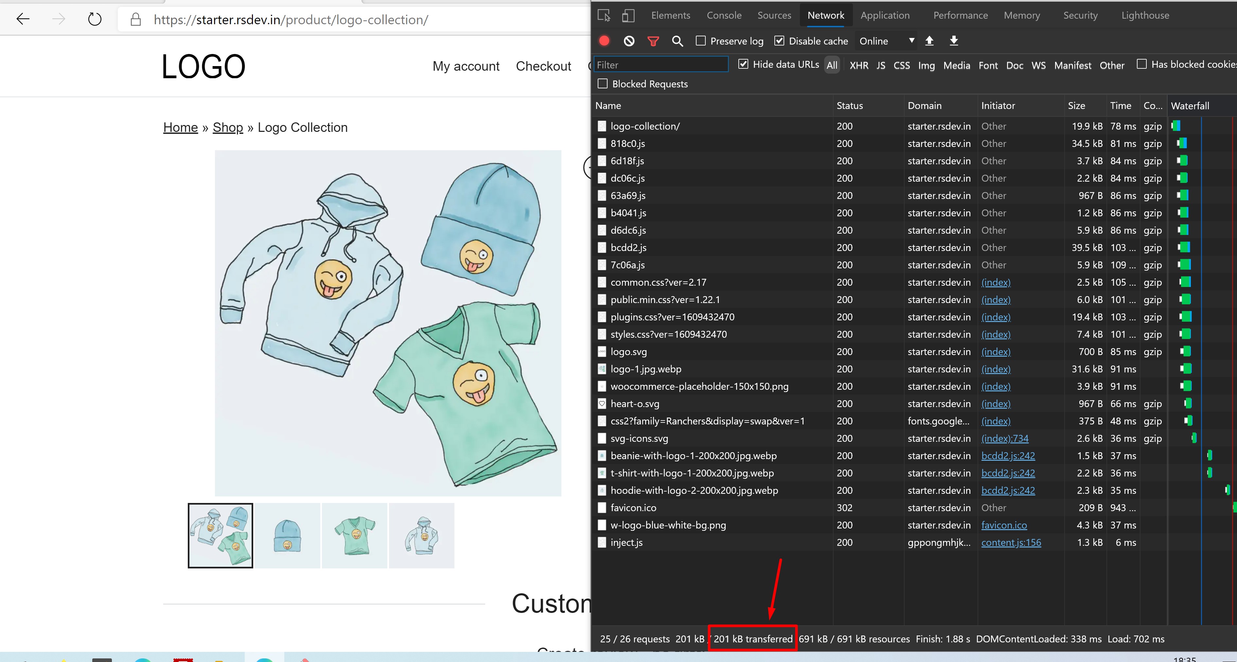Select the green t-shirt product thumbnail

click(x=354, y=535)
